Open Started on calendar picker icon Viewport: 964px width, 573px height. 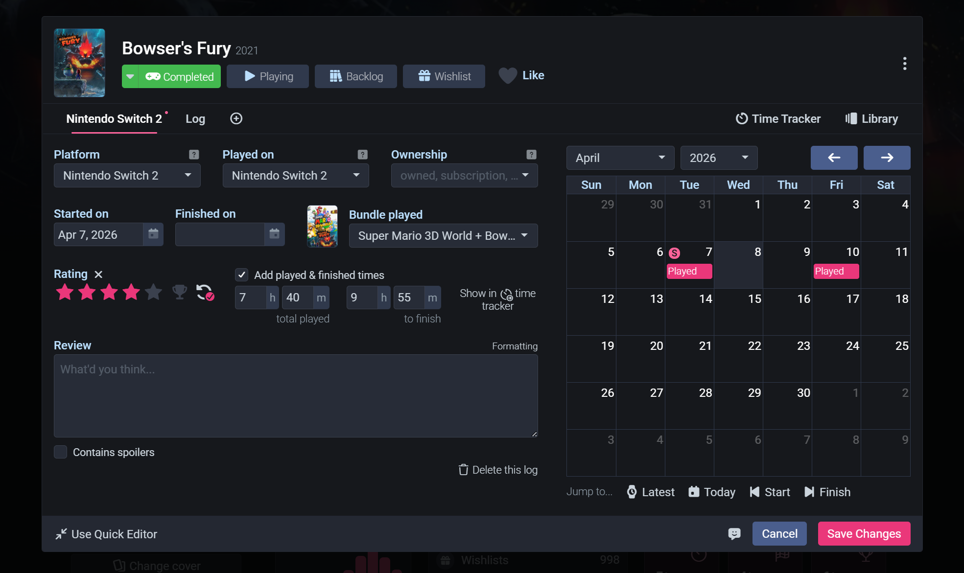pos(153,234)
